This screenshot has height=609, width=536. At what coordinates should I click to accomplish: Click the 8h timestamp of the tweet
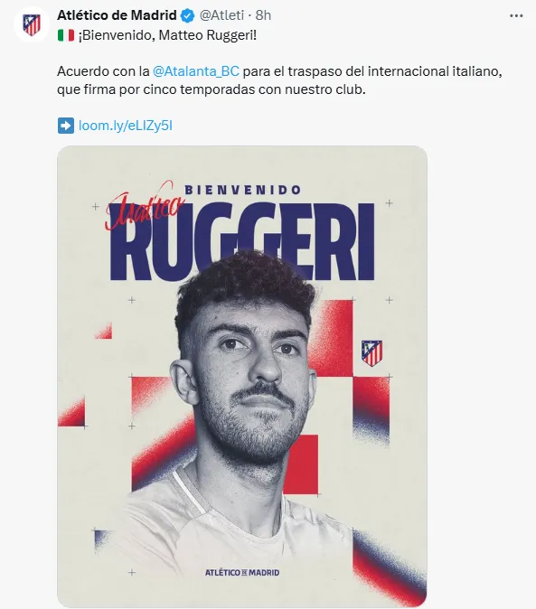[x=263, y=15]
